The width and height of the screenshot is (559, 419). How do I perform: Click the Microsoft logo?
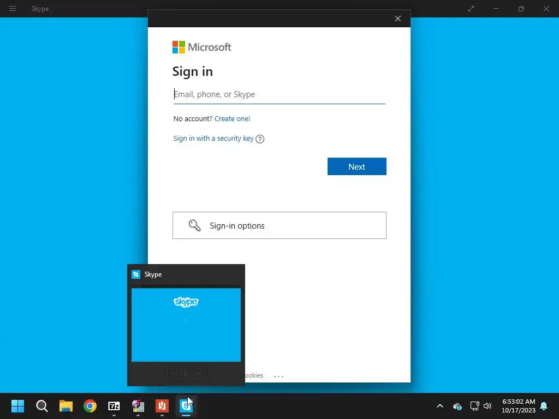[202, 47]
